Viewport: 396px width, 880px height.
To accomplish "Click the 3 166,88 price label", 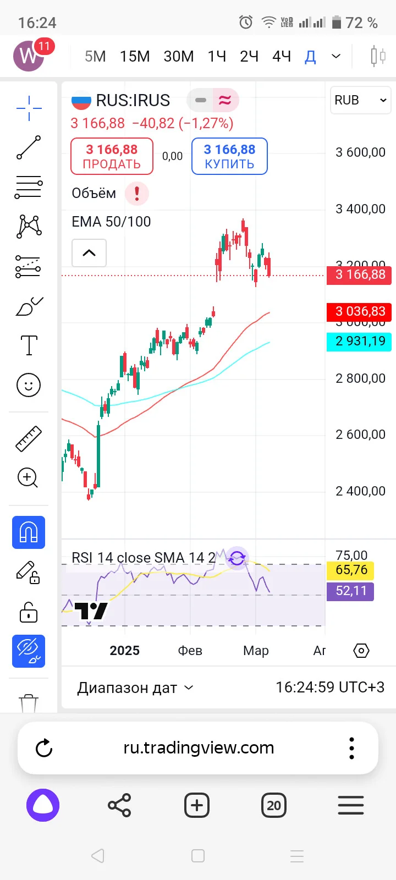I will point(359,274).
